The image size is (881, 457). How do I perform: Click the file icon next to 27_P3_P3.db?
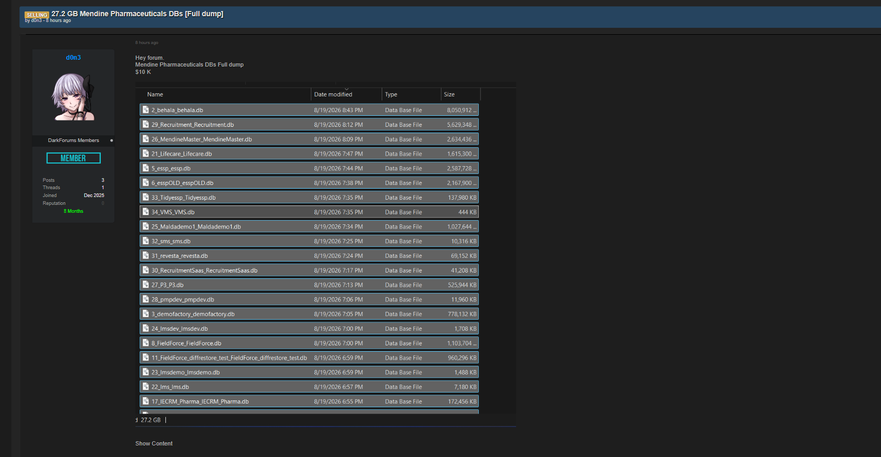coord(146,285)
